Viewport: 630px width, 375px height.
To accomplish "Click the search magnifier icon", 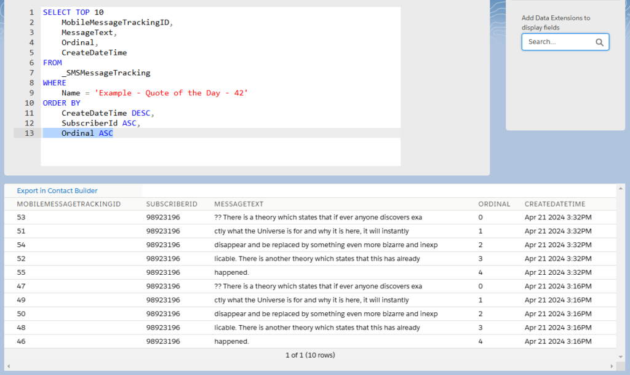I will tap(599, 42).
